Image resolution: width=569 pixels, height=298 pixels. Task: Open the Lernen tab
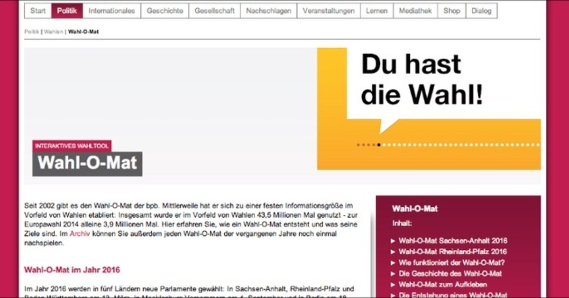[x=376, y=11]
